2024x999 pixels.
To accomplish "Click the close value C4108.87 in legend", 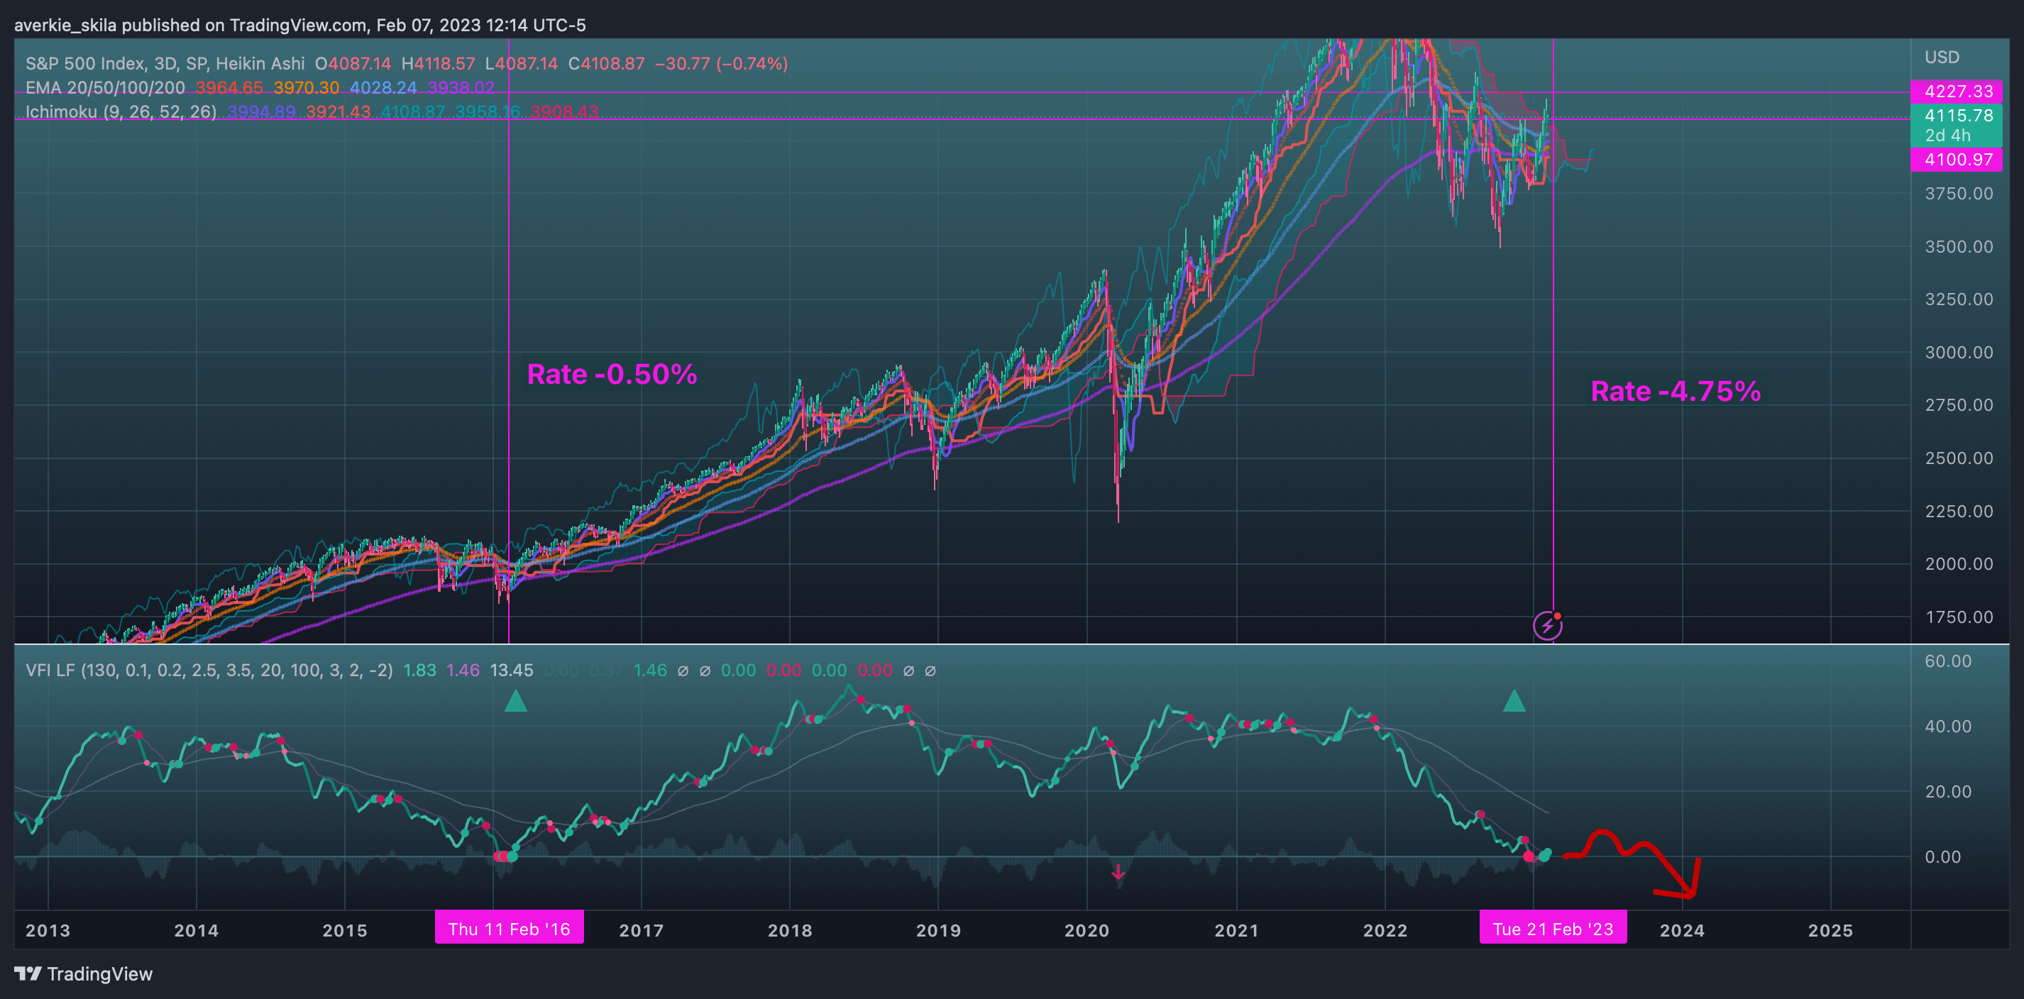I will (x=607, y=64).
